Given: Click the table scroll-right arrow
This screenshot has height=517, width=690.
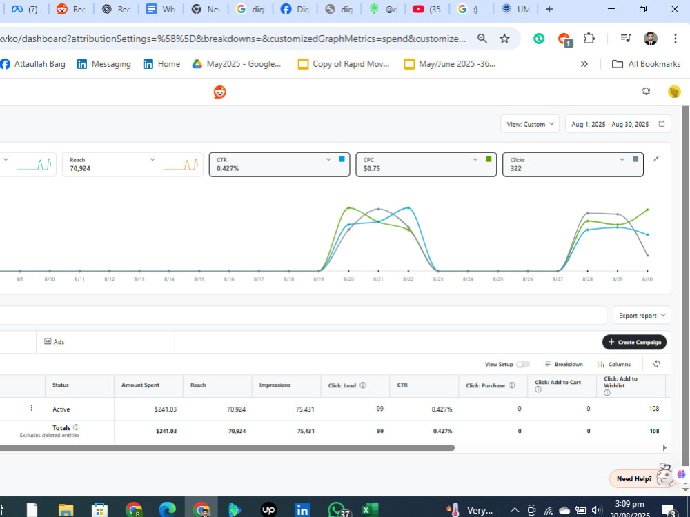Looking at the screenshot, I should coord(664,447).
